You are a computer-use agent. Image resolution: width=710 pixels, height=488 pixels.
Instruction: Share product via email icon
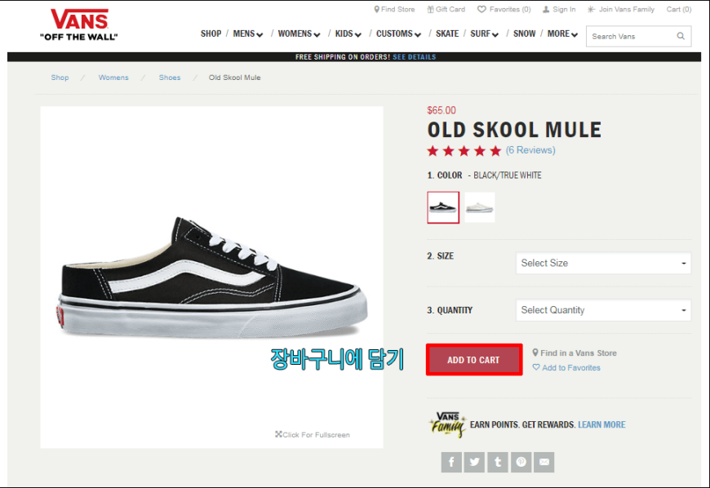coord(544,462)
